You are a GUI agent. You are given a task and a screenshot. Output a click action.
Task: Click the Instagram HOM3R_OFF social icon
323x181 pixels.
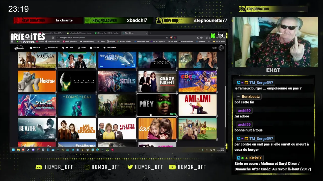click(87, 167)
